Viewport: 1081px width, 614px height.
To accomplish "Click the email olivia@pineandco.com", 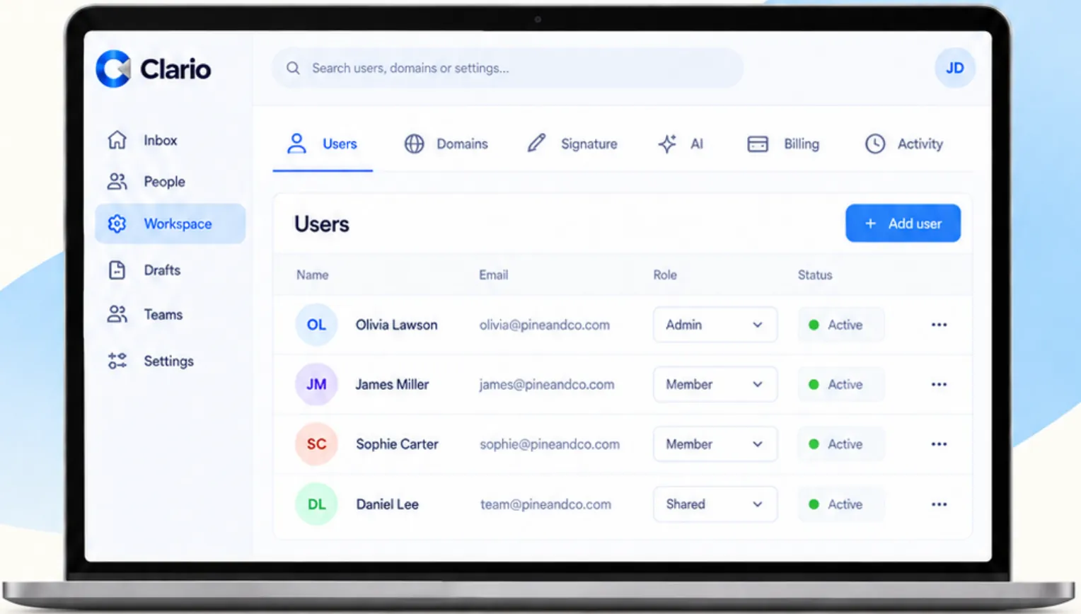I will (x=544, y=325).
